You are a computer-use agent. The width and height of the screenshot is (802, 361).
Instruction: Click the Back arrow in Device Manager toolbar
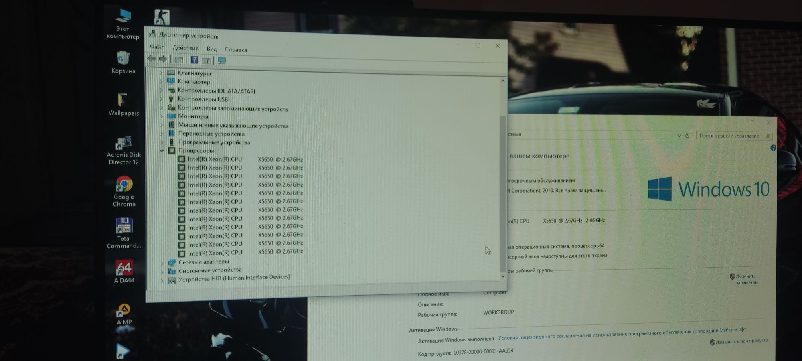[x=152, y=59]
